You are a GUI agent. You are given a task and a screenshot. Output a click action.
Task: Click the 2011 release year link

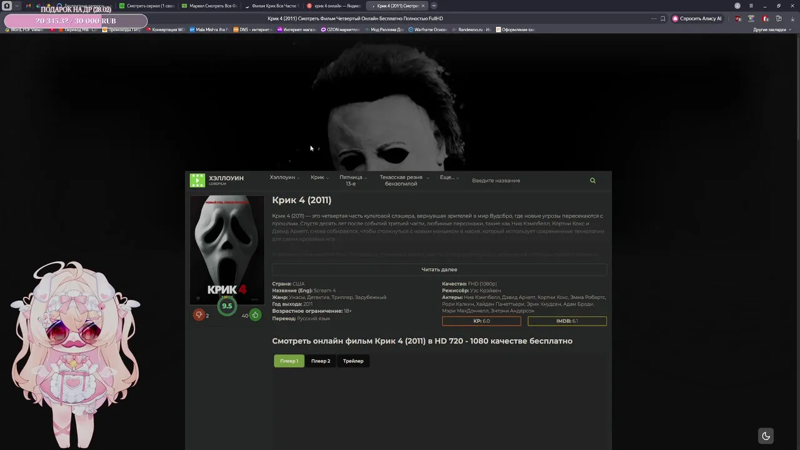308,304
